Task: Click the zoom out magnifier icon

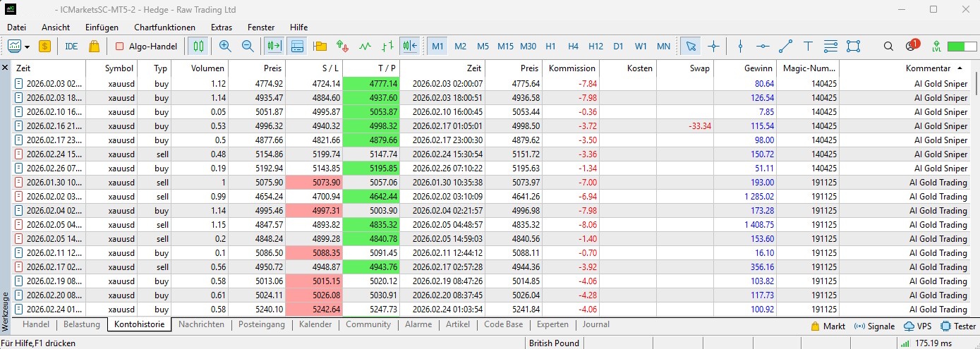Action: coord(248,46)
